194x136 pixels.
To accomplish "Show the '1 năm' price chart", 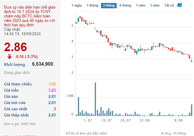I will pyautogui.click(x=141, y=5).
